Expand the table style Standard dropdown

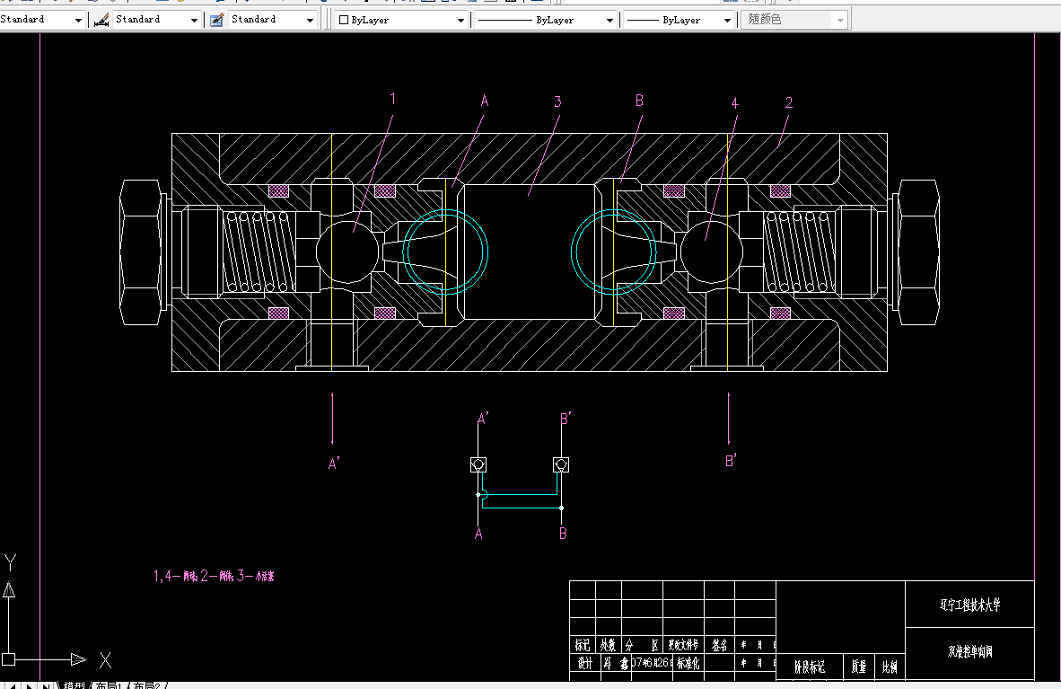(310, 21)
